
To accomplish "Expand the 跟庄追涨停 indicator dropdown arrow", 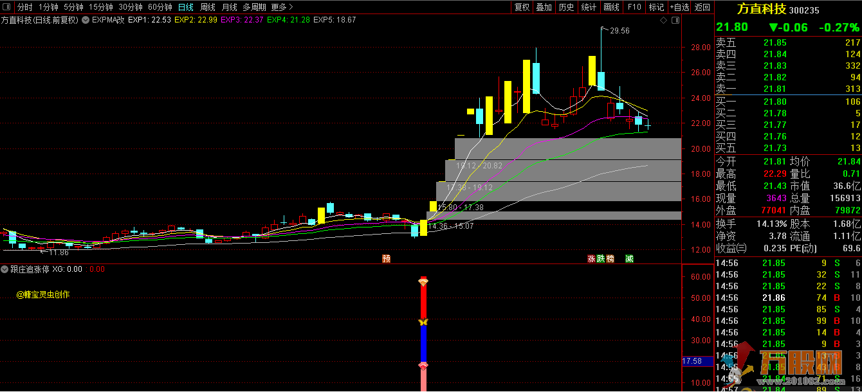I will pyautogui.click(x=5, y=269).
